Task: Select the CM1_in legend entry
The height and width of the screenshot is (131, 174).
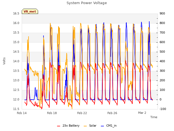Action: pyautogui.click(x=109, y=126)
